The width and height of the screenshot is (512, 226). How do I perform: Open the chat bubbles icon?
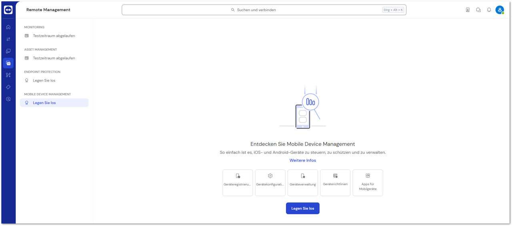pos(478,10)
